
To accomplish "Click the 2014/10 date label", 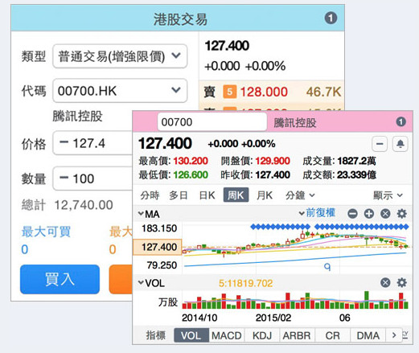I will [x=199, y=318].
